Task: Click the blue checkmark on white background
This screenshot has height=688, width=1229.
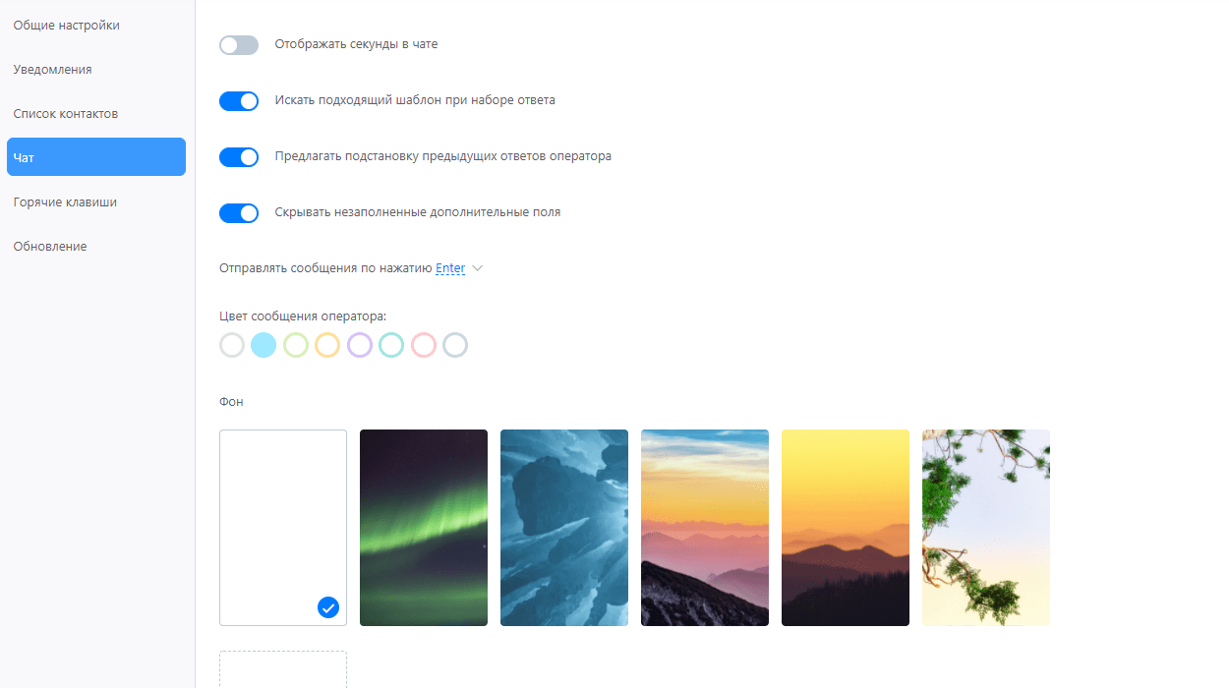Action: pyautogui.click(x=328, y=607)
